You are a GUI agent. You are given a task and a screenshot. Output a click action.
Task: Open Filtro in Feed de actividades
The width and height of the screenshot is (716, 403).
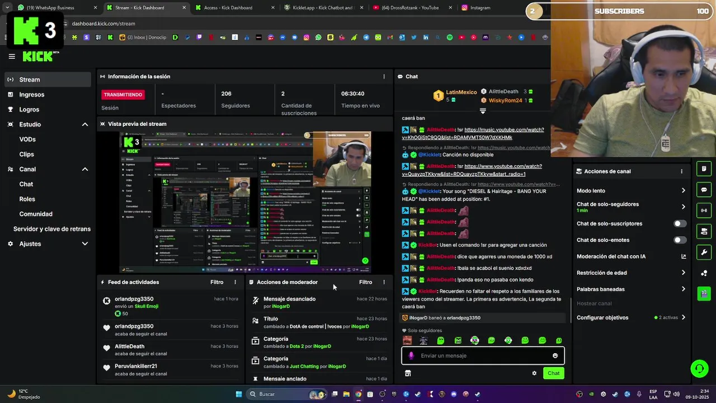pyautogui.click(x=216, y=282)
